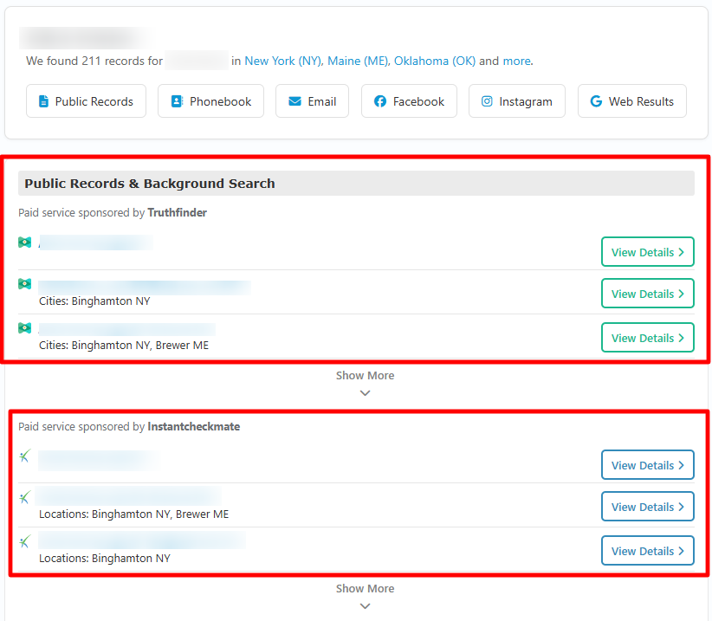View Details for first Truthfinder record

tap(647, 252)
